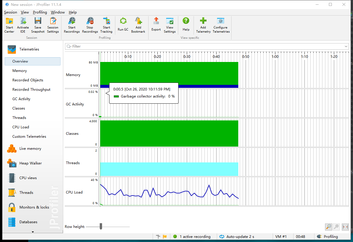Open Configure Telemetries

tap(221, 25)
